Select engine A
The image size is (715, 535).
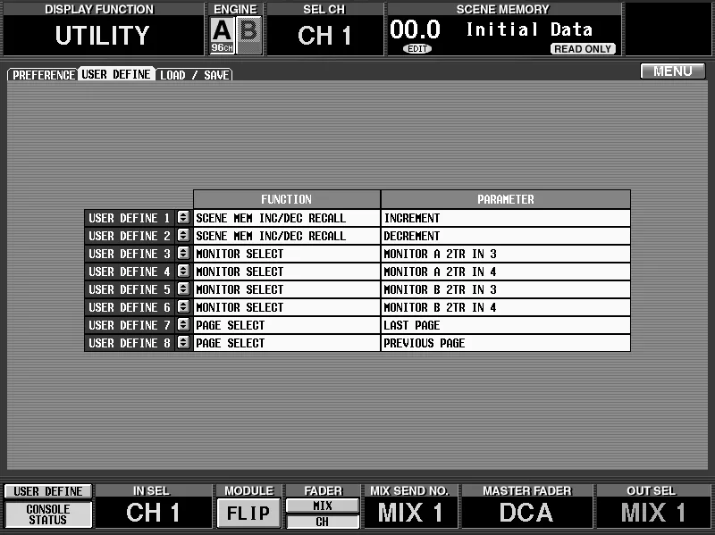point(222,35)
